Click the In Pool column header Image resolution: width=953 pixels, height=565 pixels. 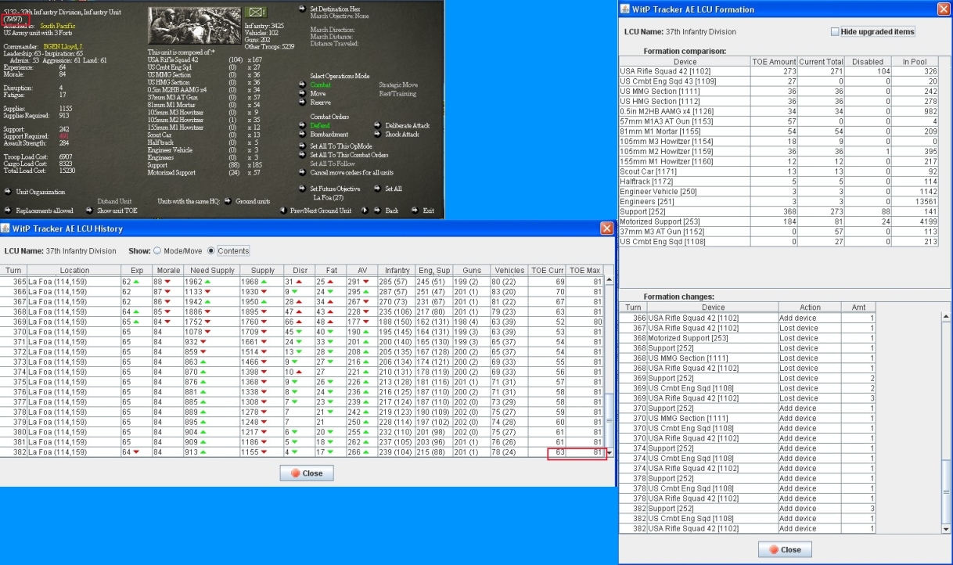pos(914,62)
